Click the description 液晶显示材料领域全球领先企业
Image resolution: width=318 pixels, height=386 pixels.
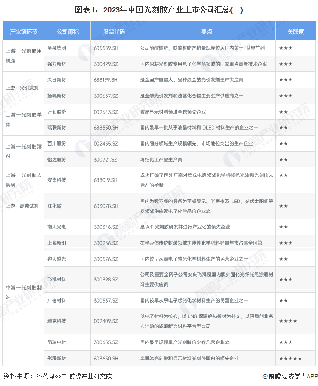[173, 112]
